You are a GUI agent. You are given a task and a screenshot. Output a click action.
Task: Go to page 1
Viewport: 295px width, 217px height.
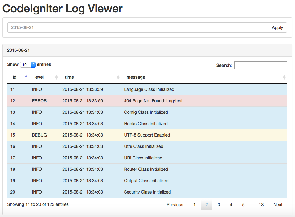point(194,205)
